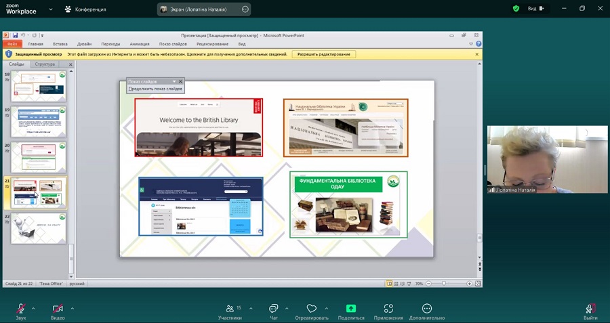Image resolution: width=610 pixels, height=323 pixels.
Task: Open the Анимация ribbon tab
Action: 139,44
